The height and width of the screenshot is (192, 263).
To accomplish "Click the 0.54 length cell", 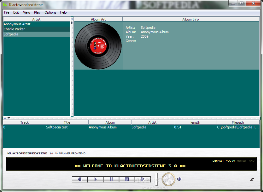I will click(x=195, y=127).
